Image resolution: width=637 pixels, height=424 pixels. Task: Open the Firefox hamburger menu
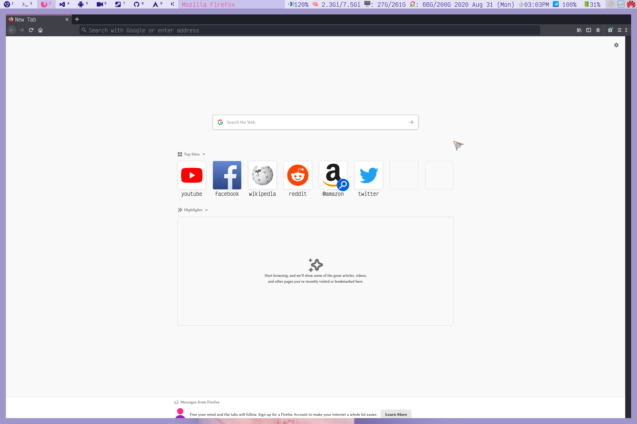[x=620, y=30]
